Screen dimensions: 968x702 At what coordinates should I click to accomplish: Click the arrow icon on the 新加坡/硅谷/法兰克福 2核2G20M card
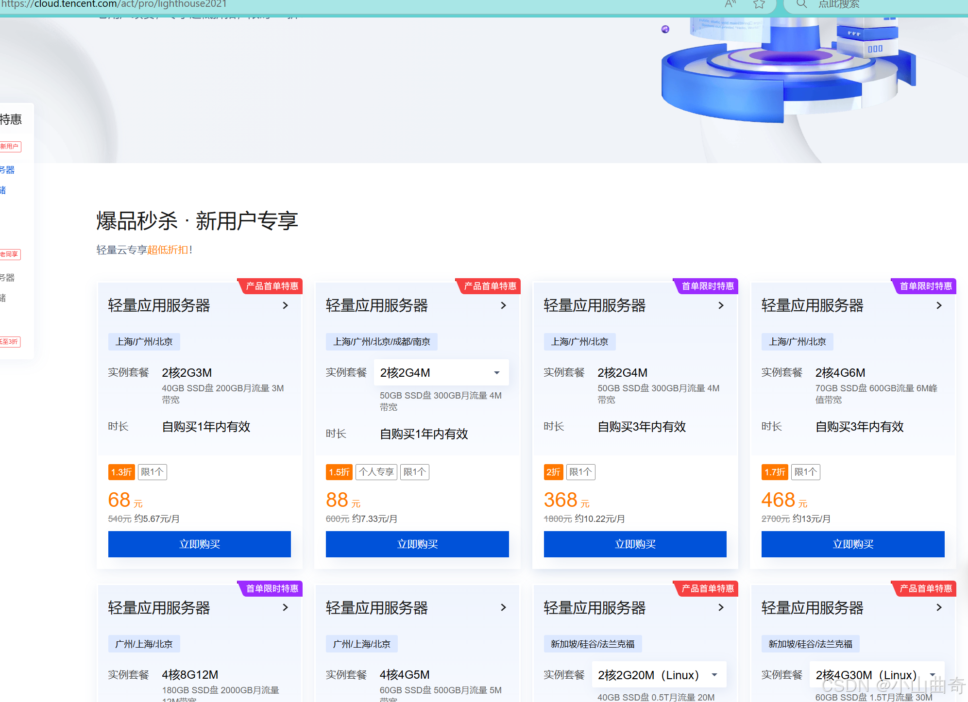tap(721, 607)
